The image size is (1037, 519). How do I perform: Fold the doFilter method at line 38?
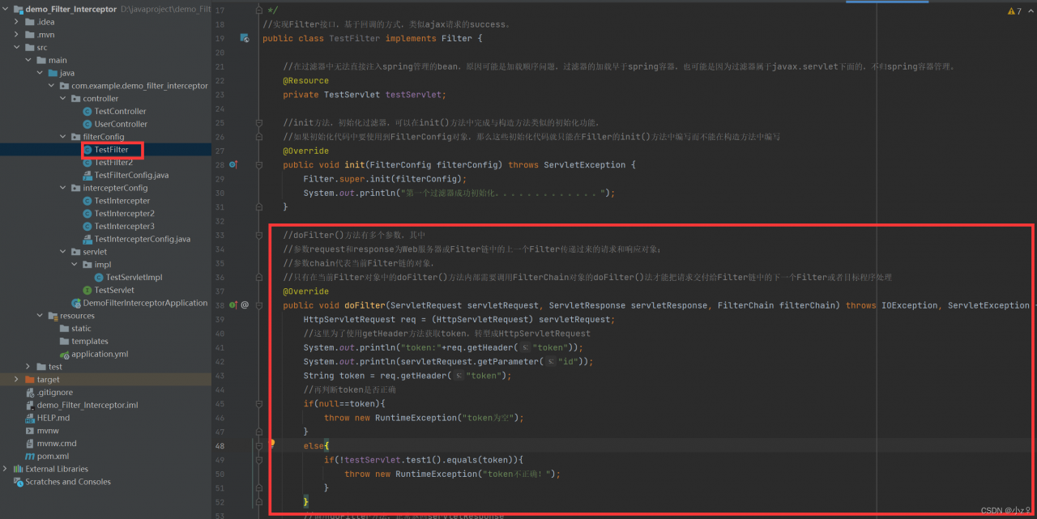[x=258, y=305]
